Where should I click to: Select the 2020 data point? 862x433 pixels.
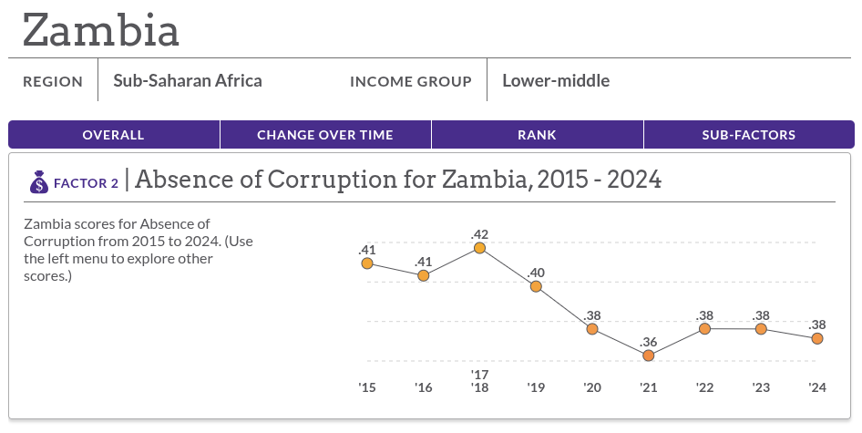[x=592, y=329]
